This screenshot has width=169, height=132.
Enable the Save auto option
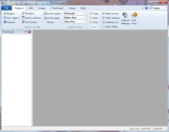pyautogui.click(x=94, y=18)
